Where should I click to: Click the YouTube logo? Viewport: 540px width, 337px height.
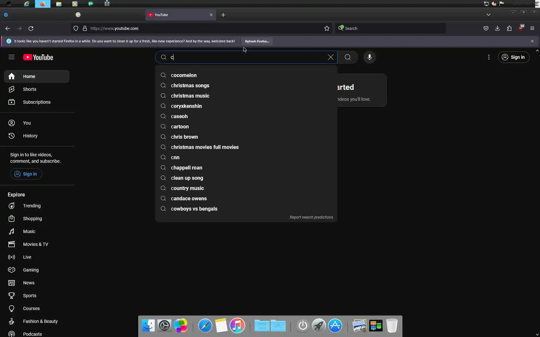point(38,57)
